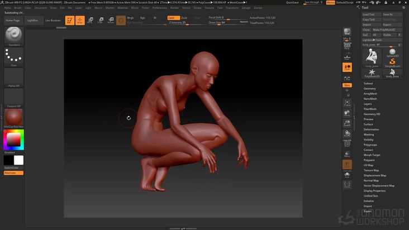Activate the Edit mode button
Image resolution: width=409 pixels, height=230 pixels.
[70, 21]
